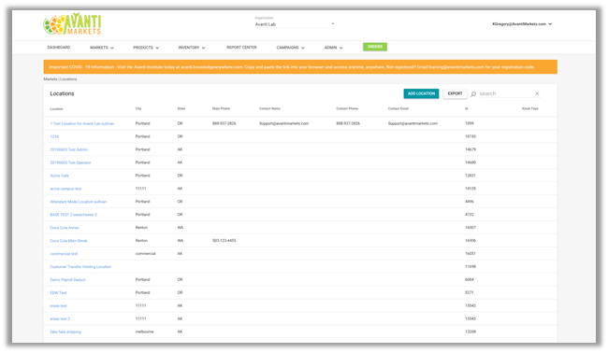
Task: Open the erase test 2 location
Action: (x=60, y=319)
